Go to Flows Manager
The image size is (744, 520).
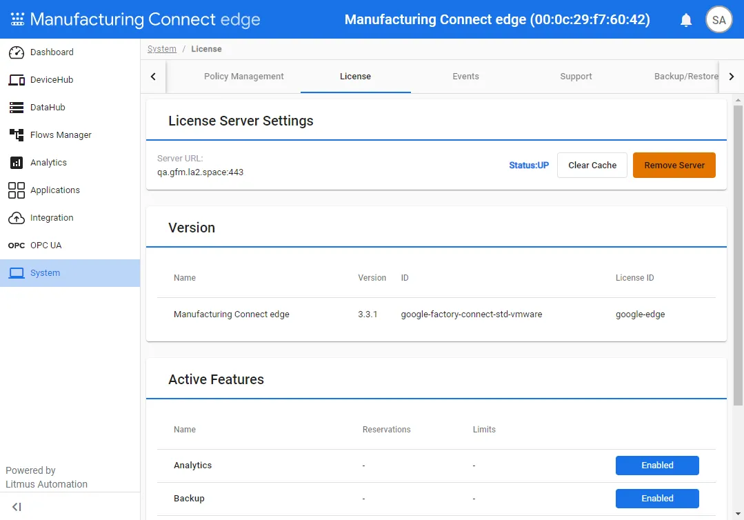(x=70, y=134)
